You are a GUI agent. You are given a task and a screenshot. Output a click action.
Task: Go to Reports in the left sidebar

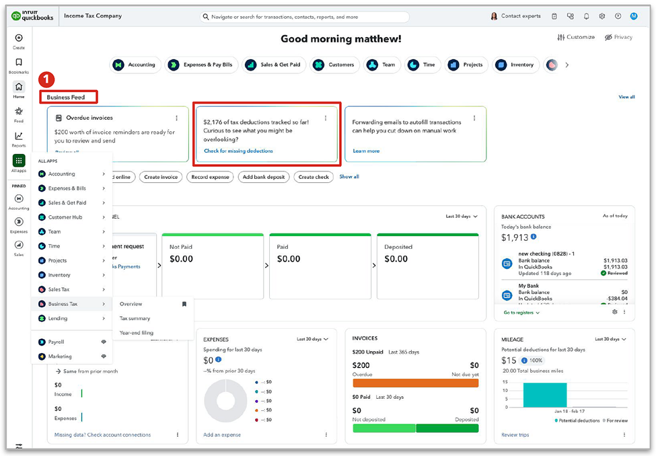pyautogui.click(x=19, y=137)
